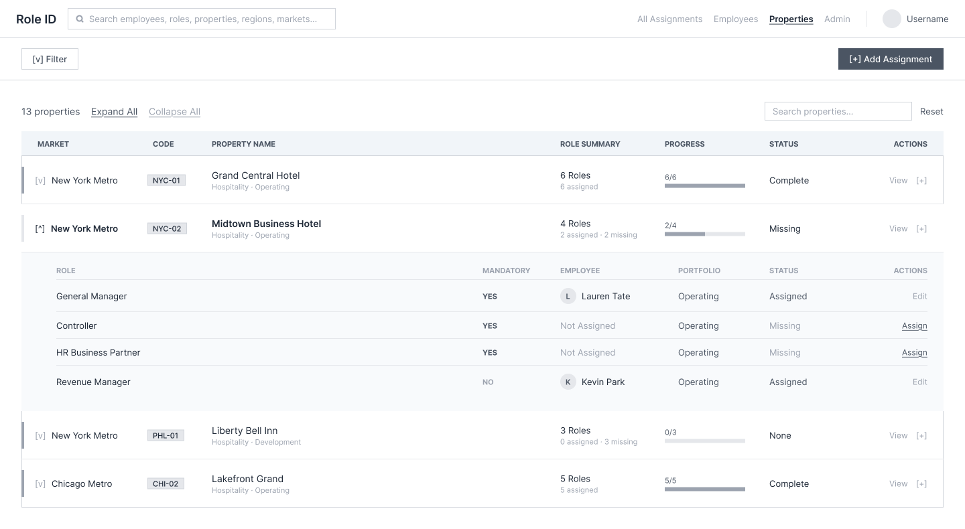Select the Properties tab

click(x=791, y=19)
